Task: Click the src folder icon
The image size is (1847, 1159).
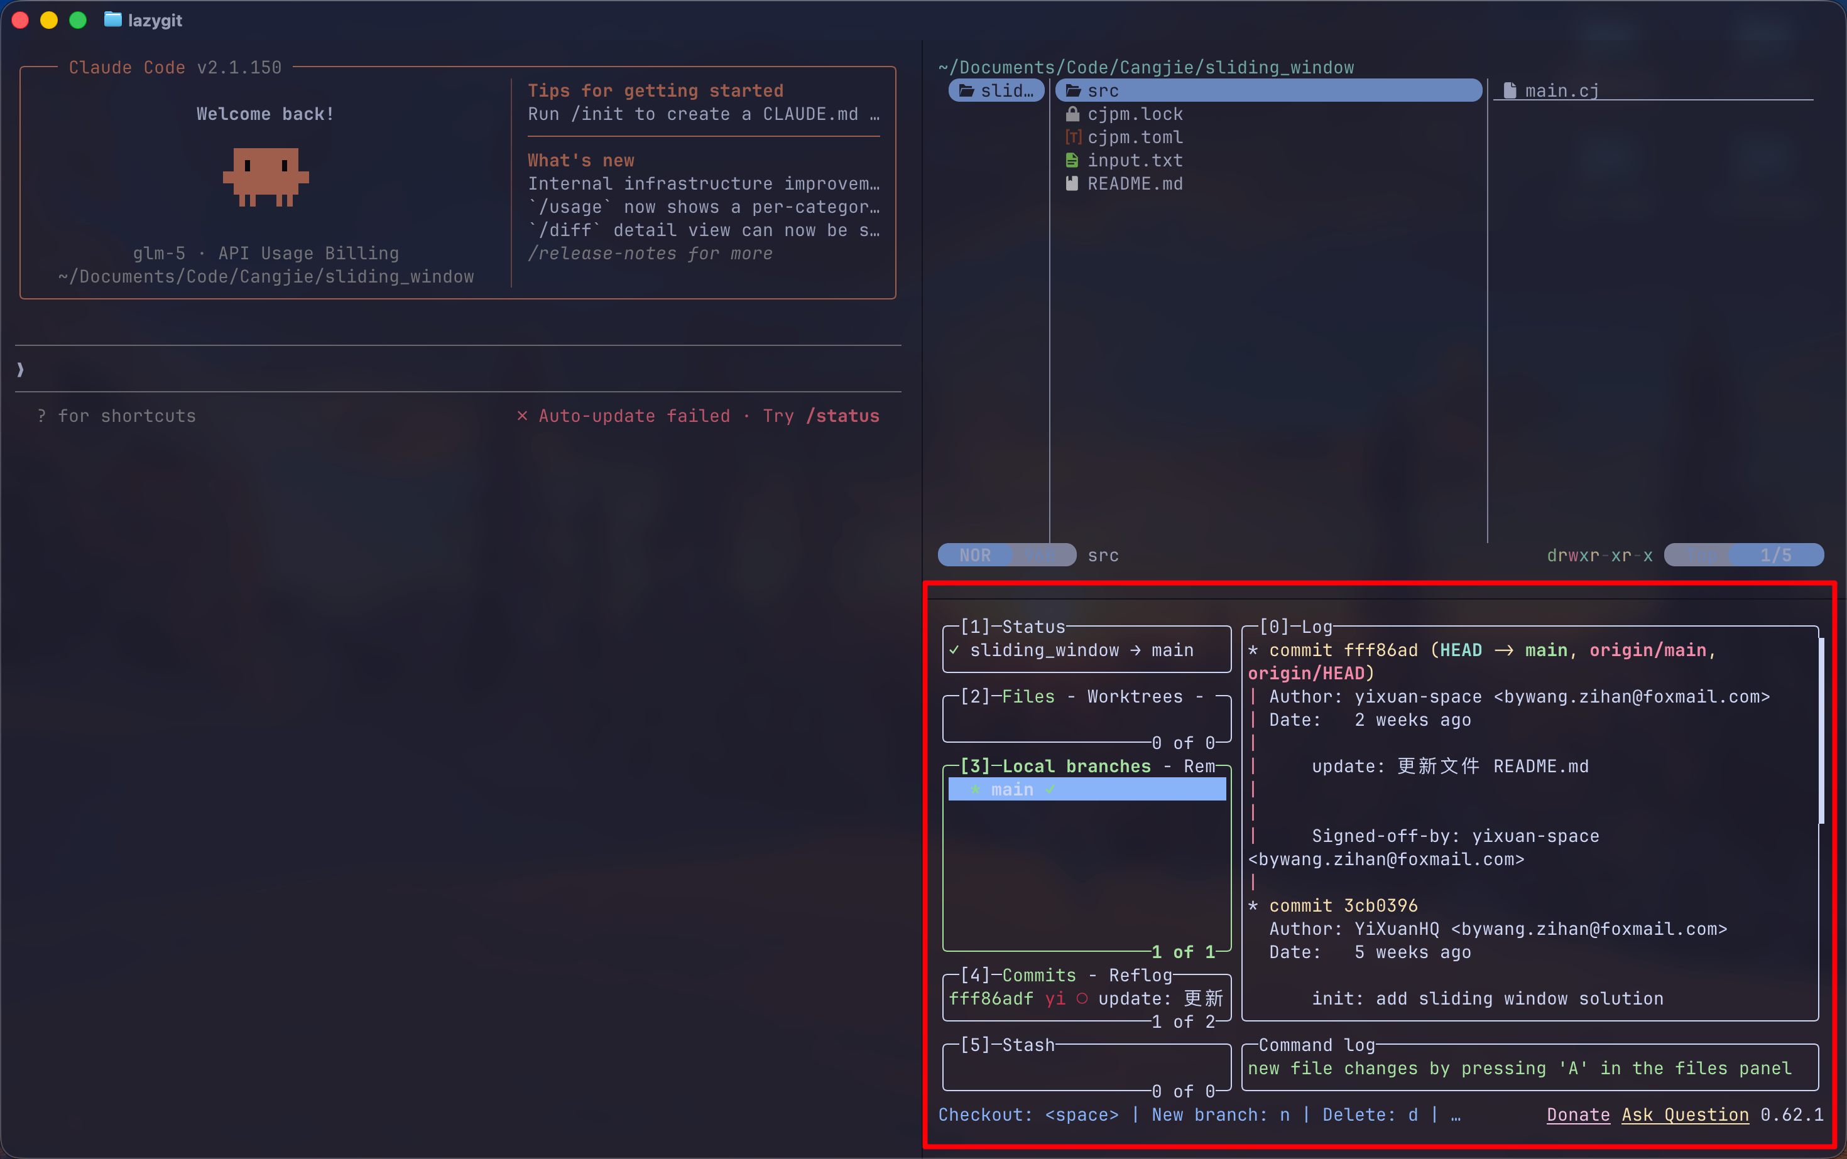Action: (1073, 90)
